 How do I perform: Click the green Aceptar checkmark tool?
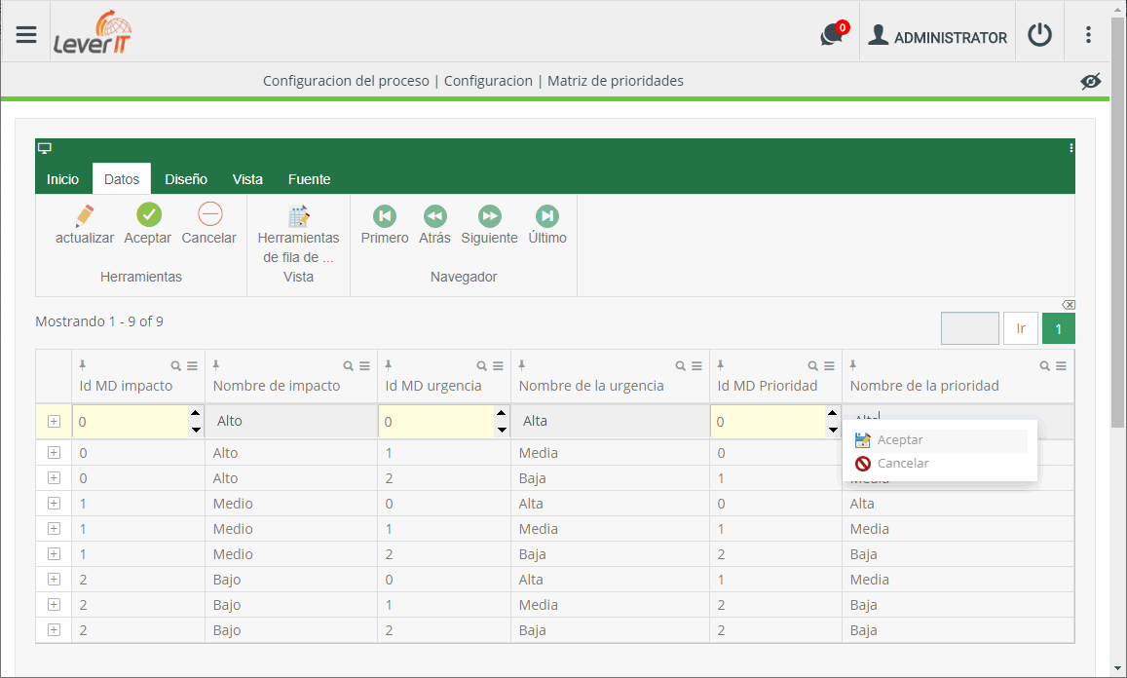(x=148, y=224)
